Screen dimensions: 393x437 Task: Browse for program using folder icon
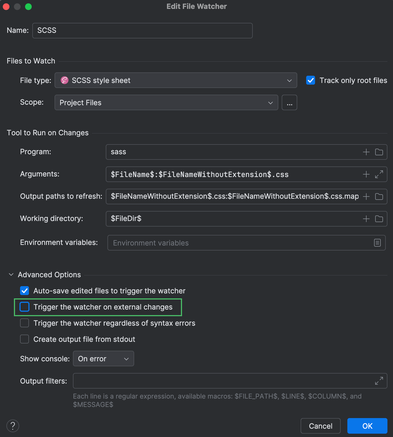(379, 152)
